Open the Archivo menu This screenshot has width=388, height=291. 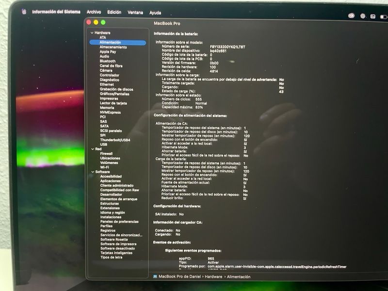tap(94, 12)
